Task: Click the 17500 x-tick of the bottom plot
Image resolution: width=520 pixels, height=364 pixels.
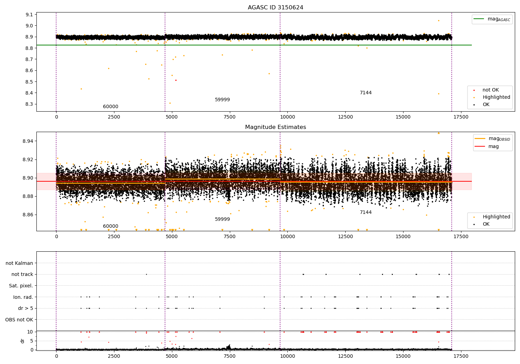Action: click(x=461, y=356)
